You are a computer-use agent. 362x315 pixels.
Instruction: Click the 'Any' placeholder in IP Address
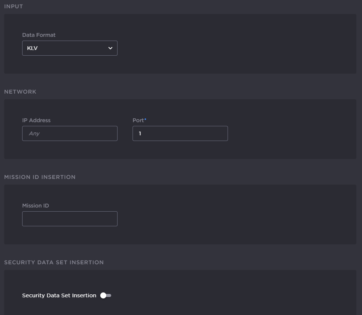click(x=34, y=133)
